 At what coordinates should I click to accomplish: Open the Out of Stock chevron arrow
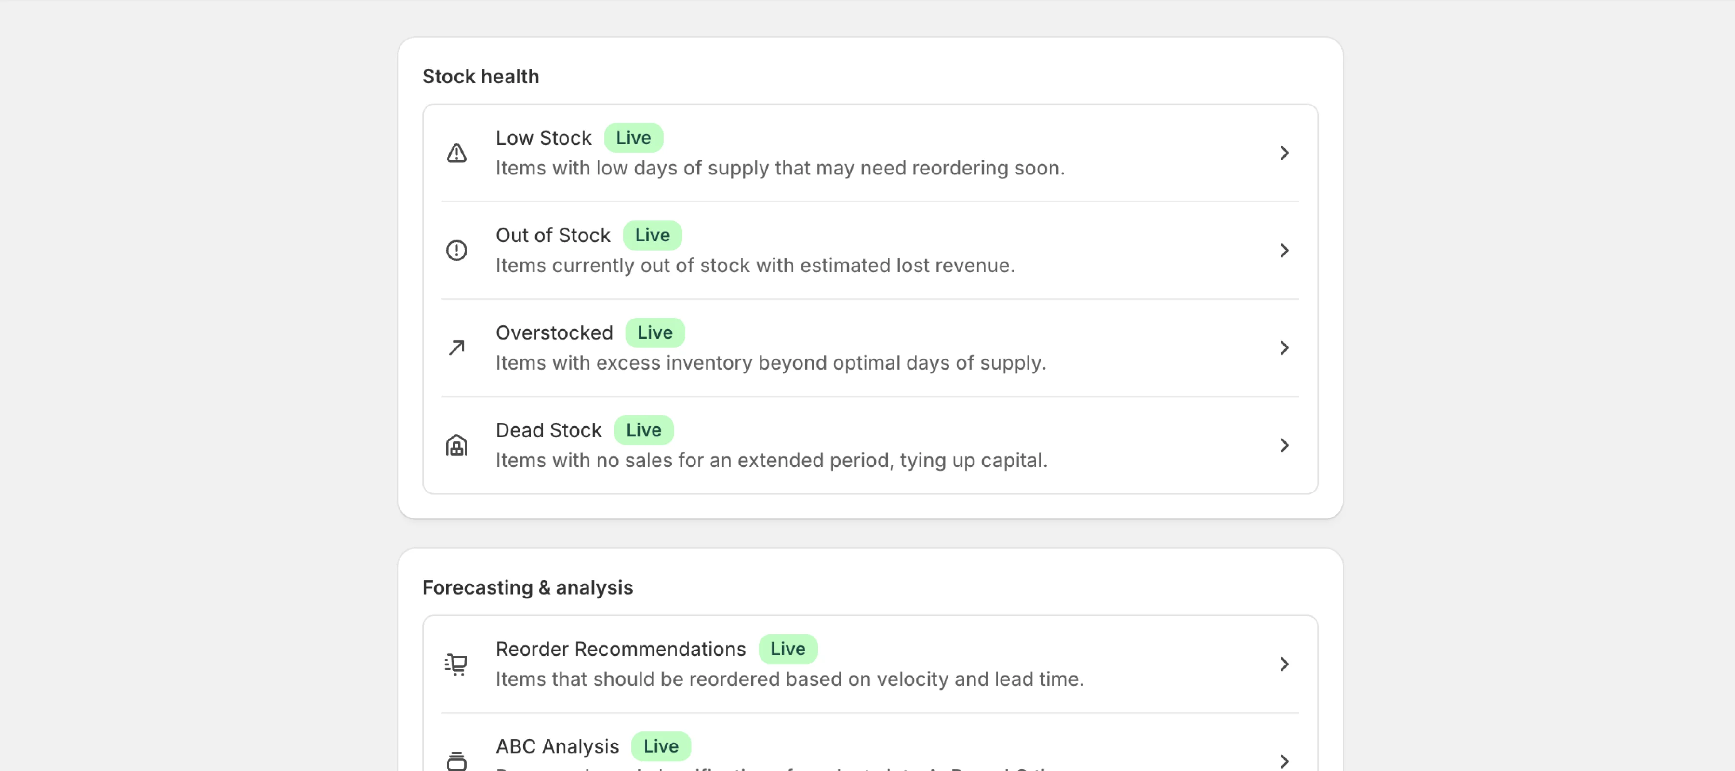(x=1284, y=250)
